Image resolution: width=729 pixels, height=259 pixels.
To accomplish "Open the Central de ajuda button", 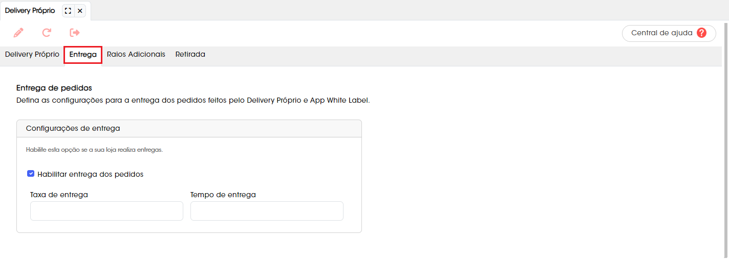I will 669,33.
